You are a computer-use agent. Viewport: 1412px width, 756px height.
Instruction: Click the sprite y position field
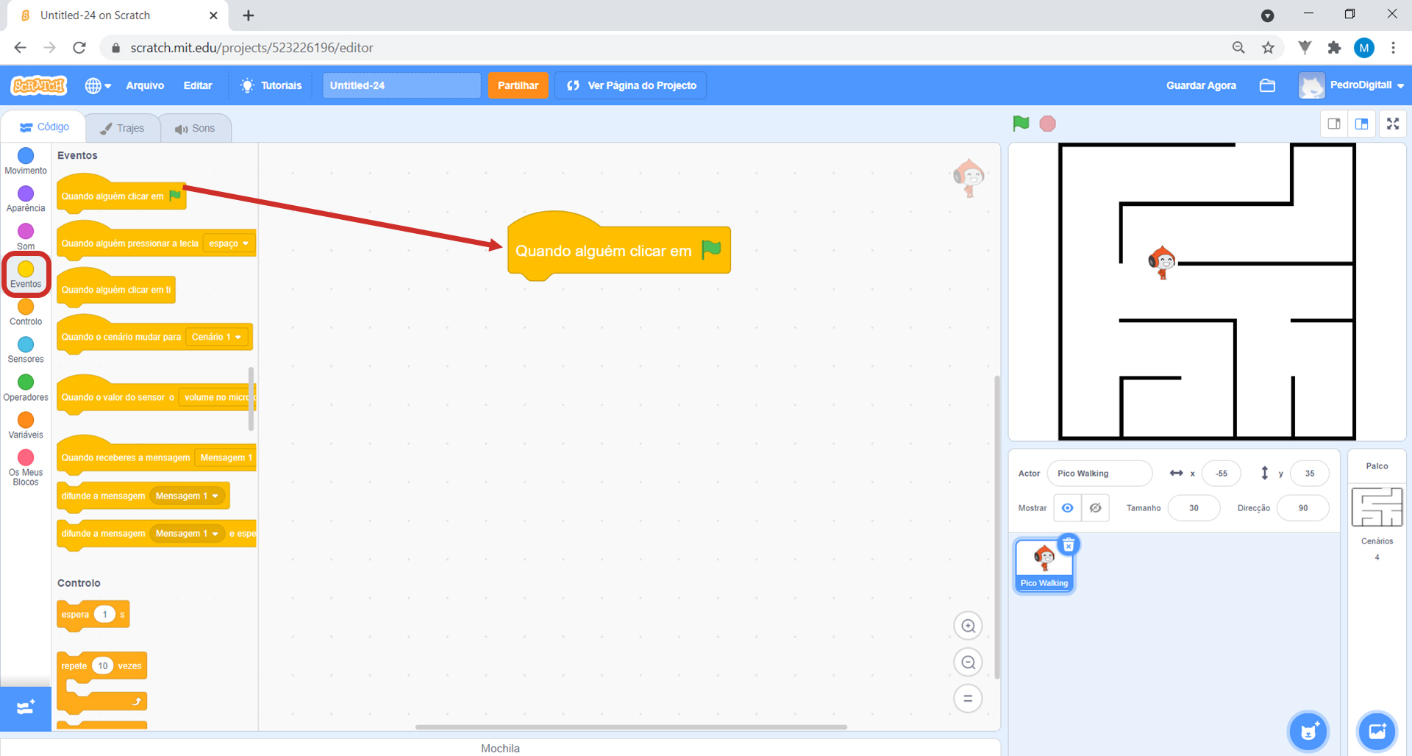(x=1309, y=473)
